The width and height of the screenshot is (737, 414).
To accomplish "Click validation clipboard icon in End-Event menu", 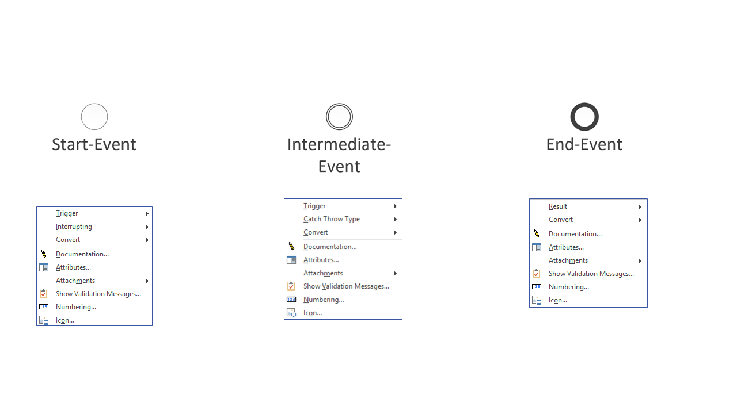I will (537, 274).
